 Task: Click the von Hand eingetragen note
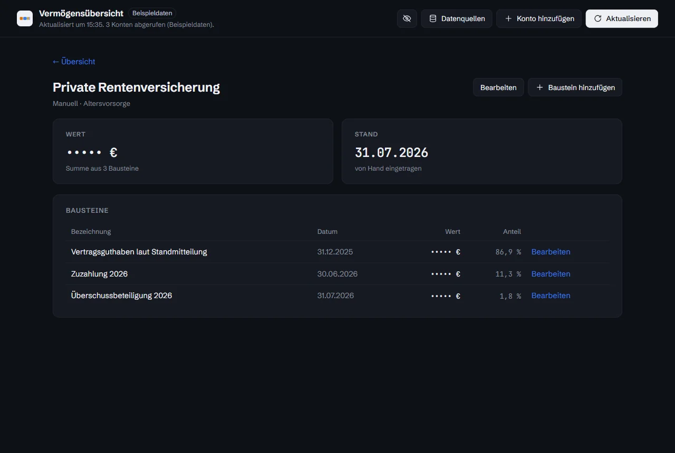point(388,169)
